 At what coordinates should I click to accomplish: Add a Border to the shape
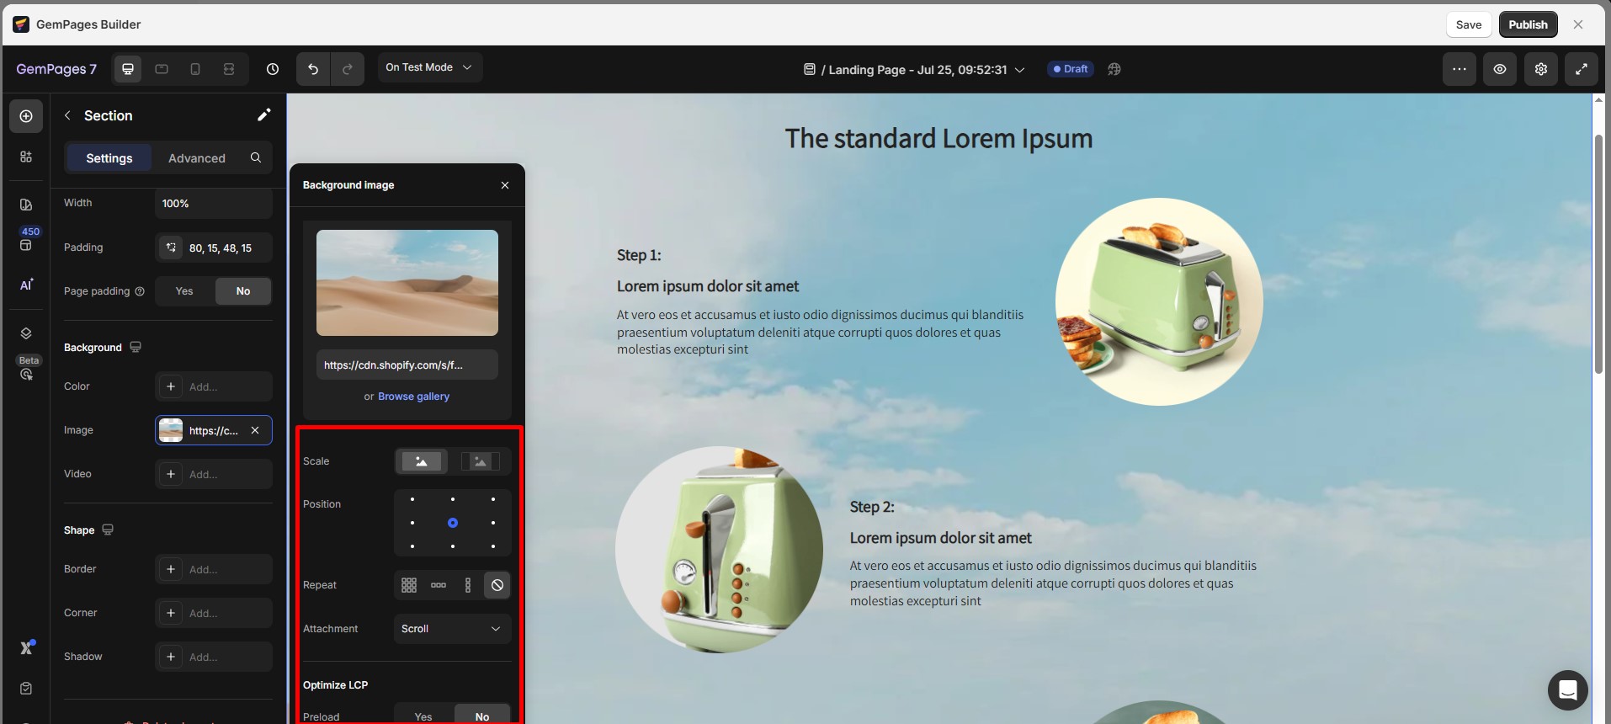click(214, 569)
